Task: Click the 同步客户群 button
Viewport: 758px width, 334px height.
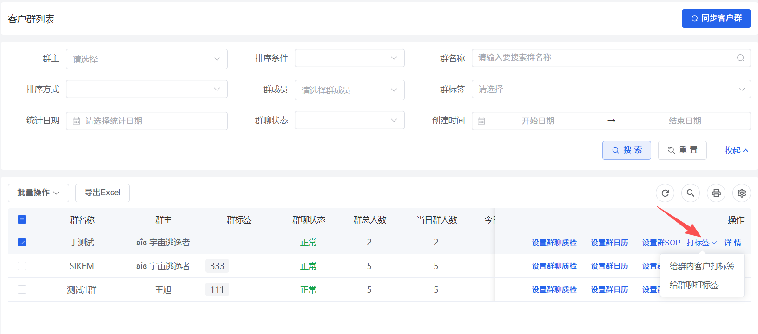Action: click(x=716, y=19)
